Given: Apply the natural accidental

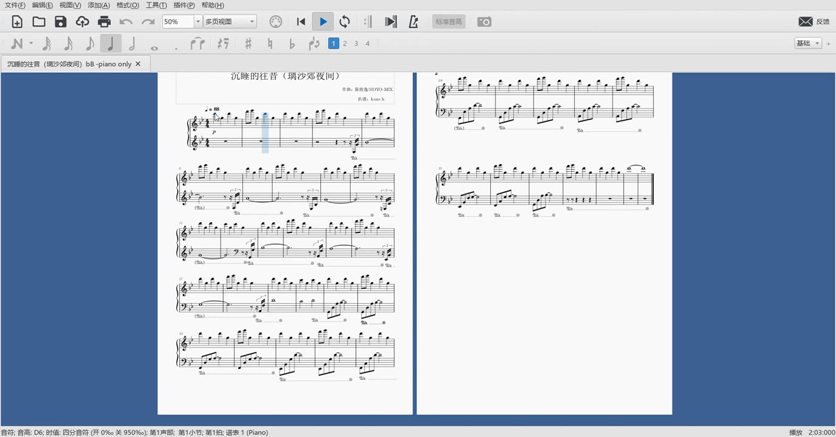Looking at the screenshot, I should point(270,44).
